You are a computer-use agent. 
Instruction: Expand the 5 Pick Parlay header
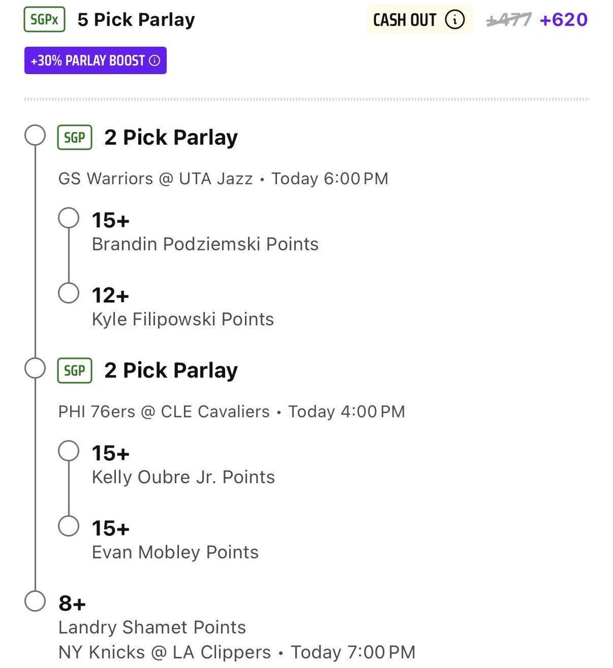pos(137,20)
